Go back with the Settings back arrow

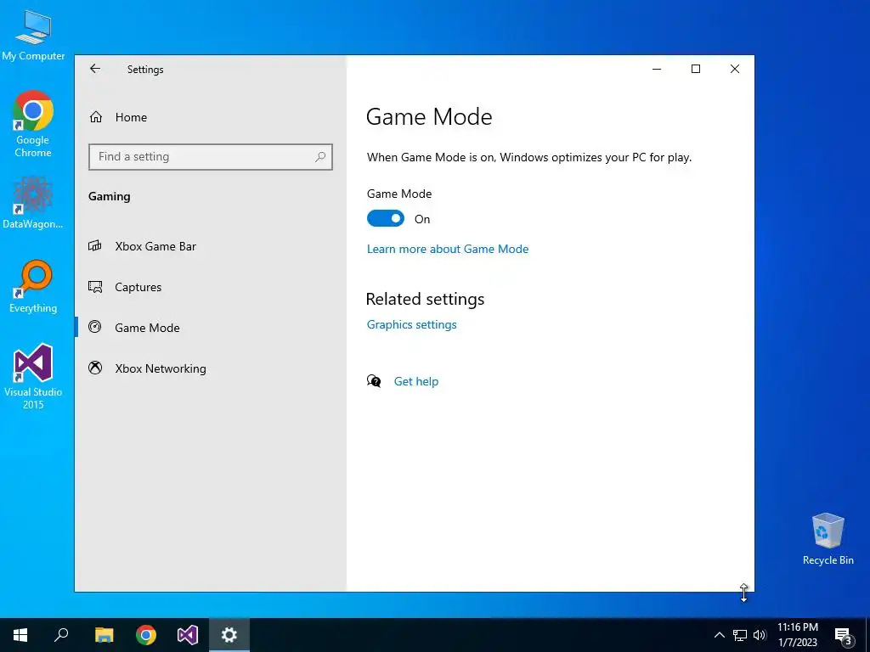95,69
